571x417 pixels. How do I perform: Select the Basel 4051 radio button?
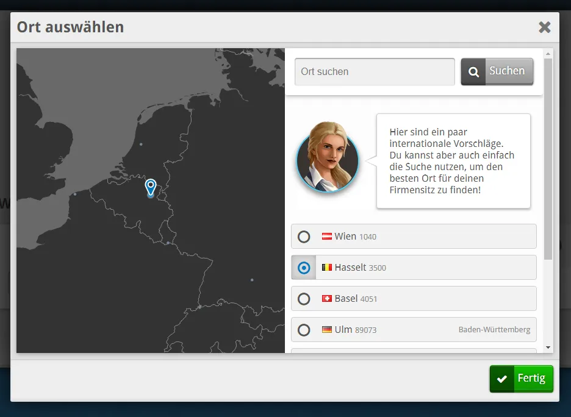304,299
